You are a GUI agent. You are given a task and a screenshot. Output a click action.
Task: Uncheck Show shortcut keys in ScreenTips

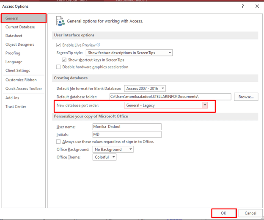pyautogui.click(x=65, y=60)
